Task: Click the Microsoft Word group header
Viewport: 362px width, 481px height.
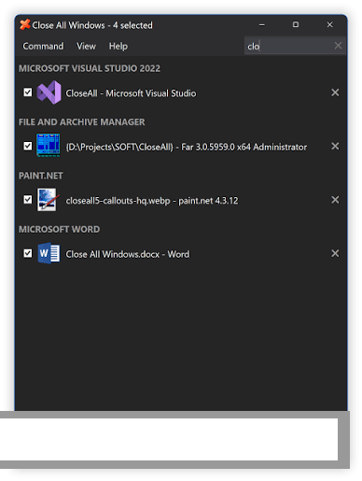Action: (59, 229)
